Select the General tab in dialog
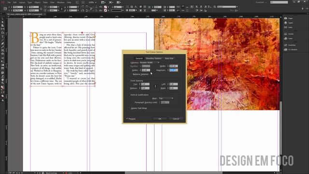 [x=139, y=58]
